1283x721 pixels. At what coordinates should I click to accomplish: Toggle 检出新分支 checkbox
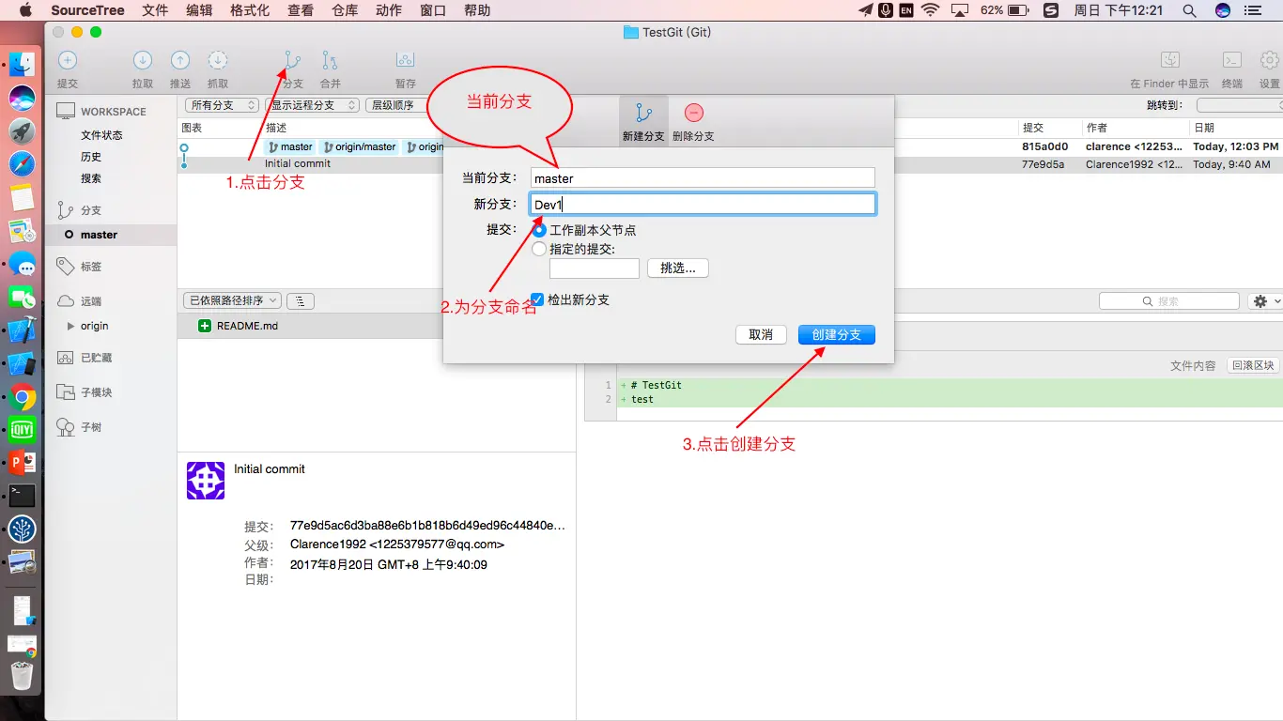pyautogui.click(x=537, y=299)
